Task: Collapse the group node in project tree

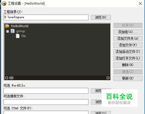Action: coord(8,31)
